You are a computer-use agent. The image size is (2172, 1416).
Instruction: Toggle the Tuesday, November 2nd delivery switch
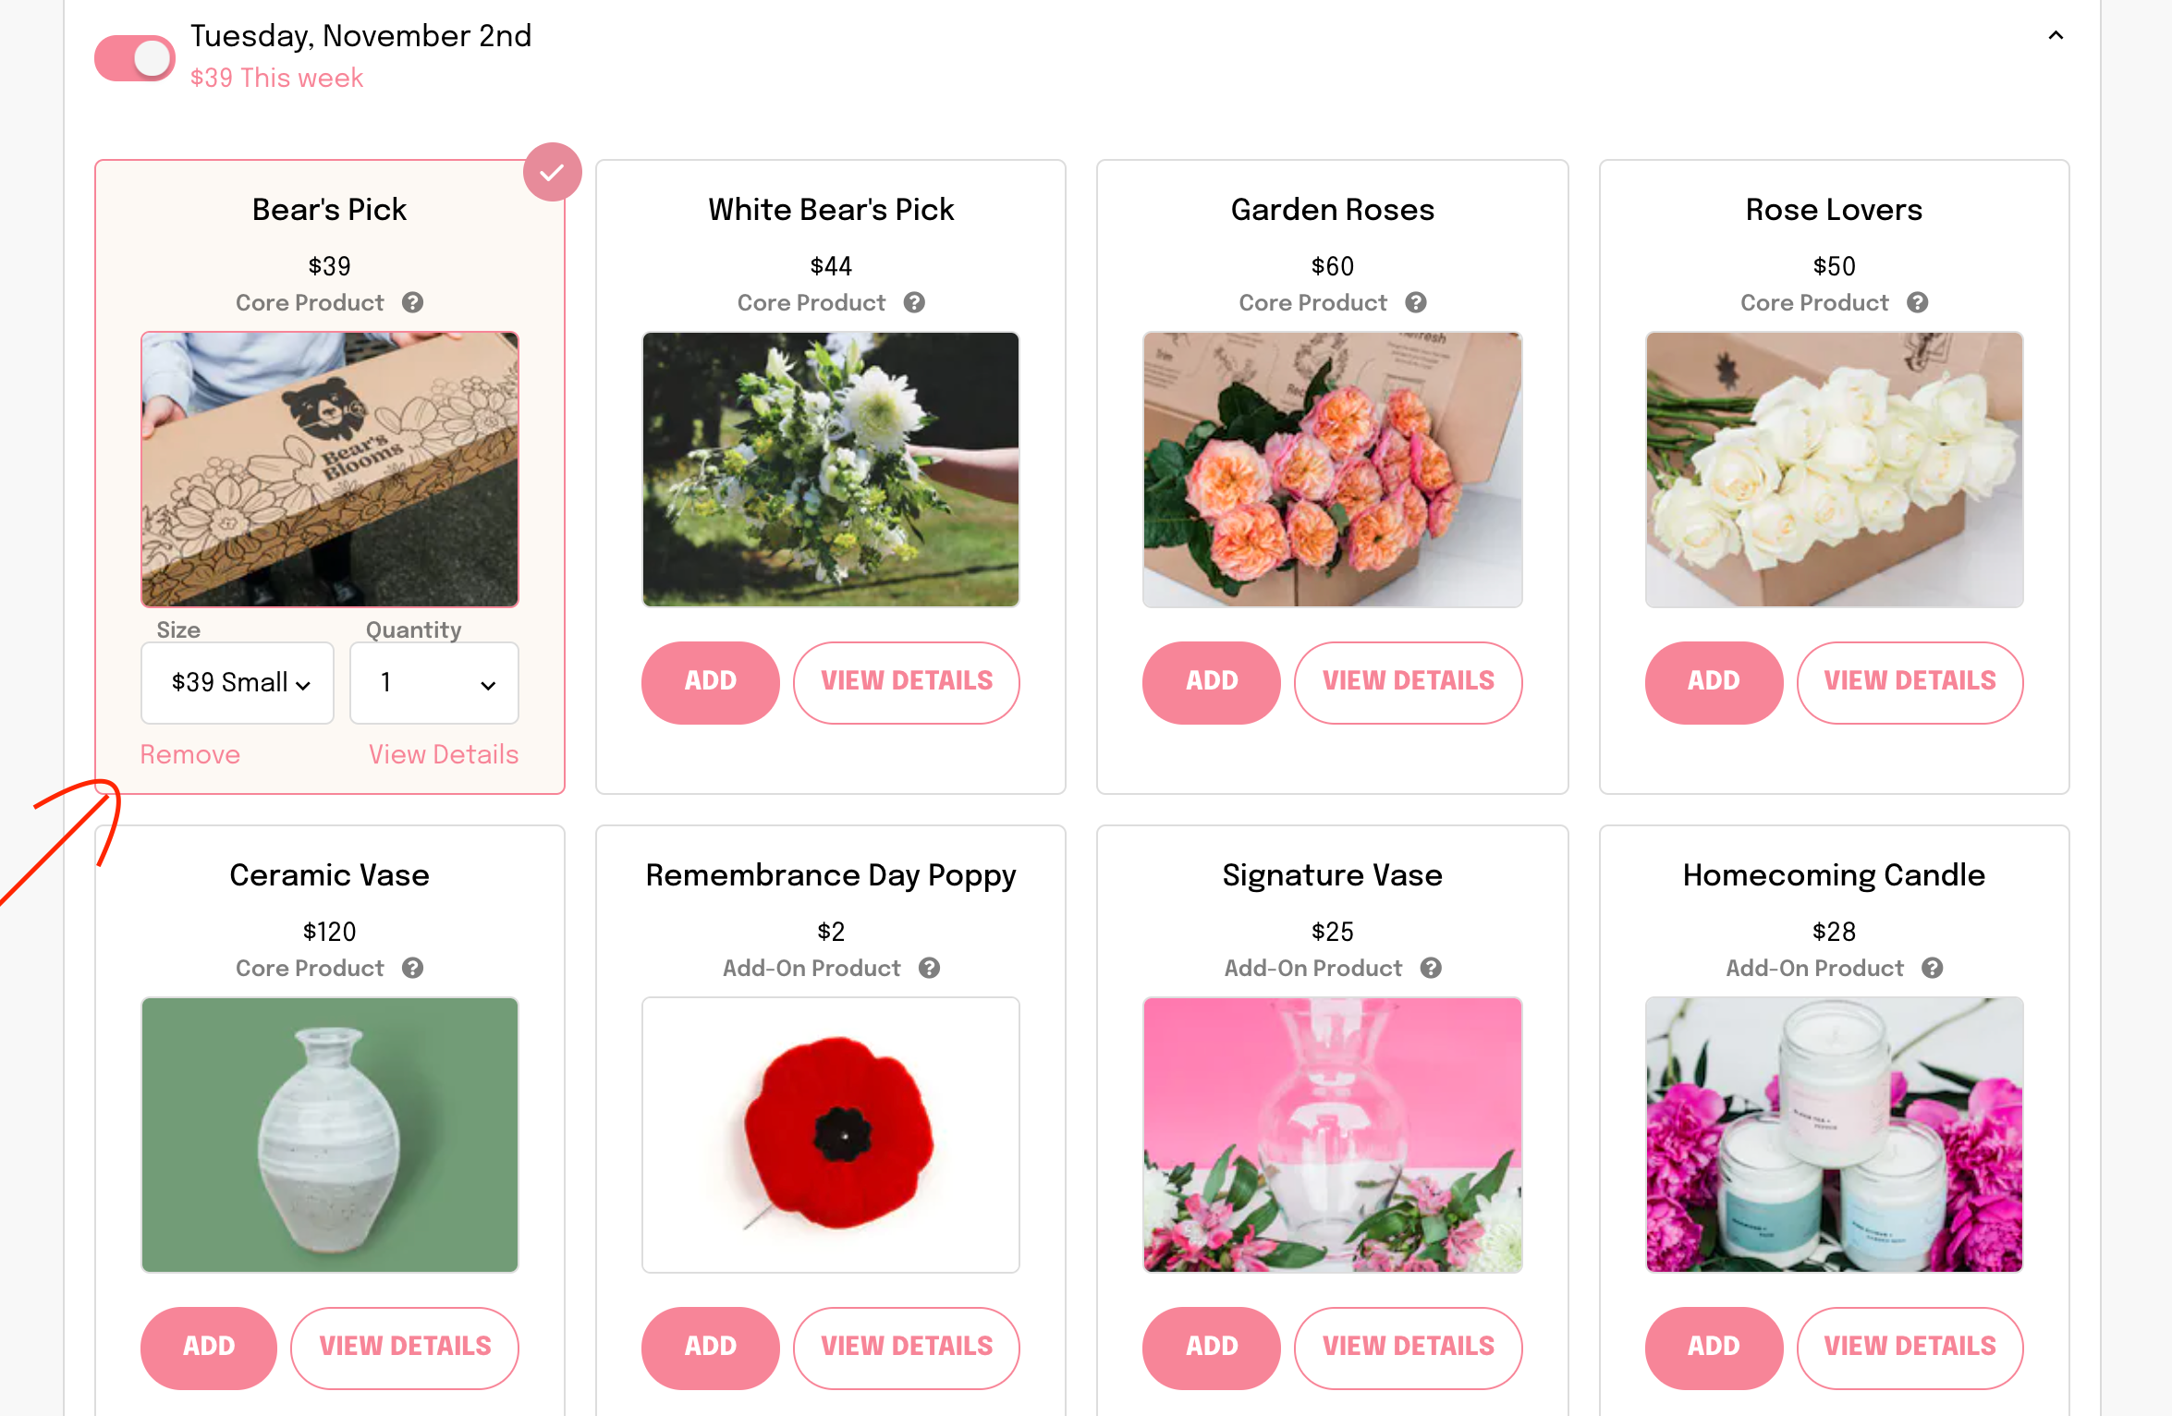pos(135,58)
